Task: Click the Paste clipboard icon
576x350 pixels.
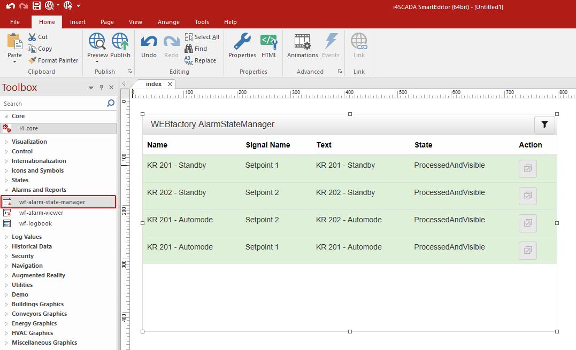Action: click(x=14, y=41)
